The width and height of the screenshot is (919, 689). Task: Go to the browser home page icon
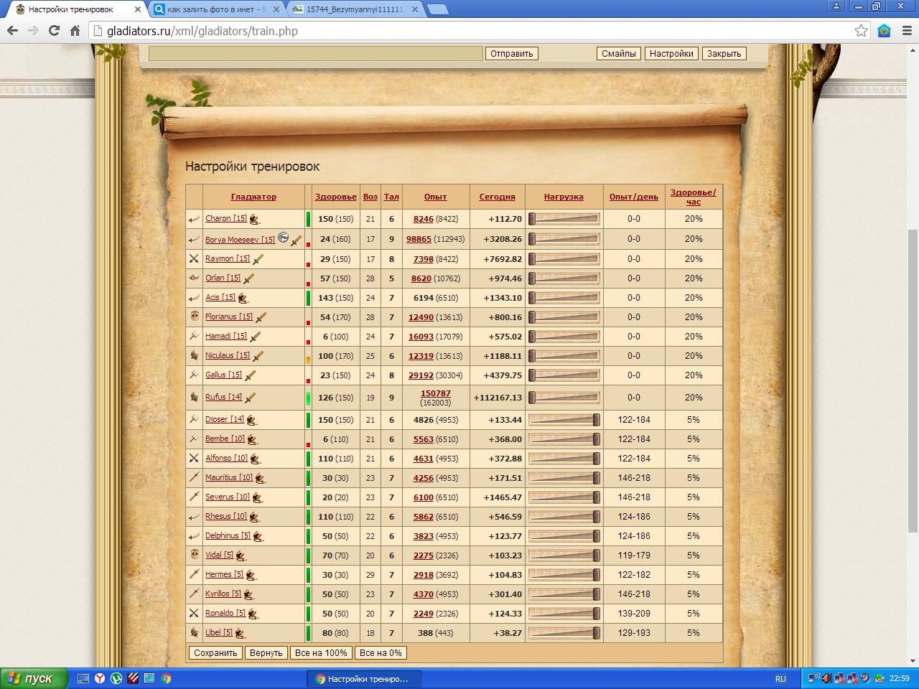pos(75,31)
